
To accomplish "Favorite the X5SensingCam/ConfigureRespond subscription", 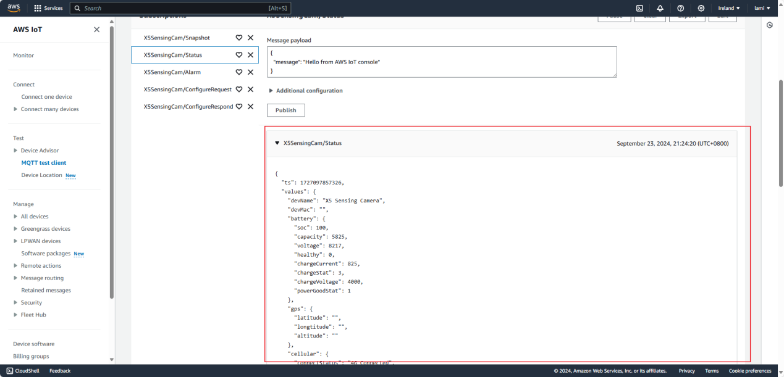I will (x=239, y=107).
